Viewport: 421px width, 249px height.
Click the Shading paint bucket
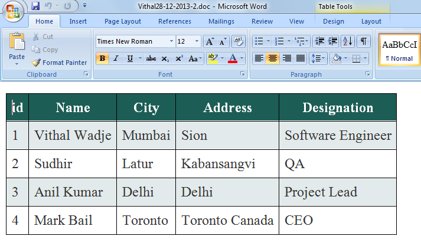337,58
